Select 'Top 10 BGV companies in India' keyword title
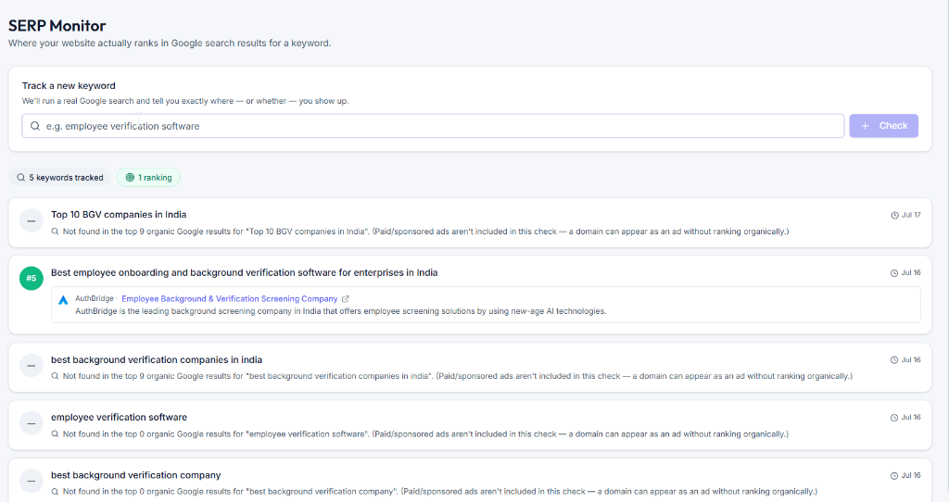 point(119,215)
